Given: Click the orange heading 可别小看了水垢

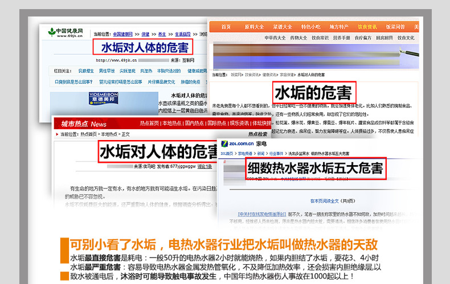Looking at the screenshot, I should point(113,245).
